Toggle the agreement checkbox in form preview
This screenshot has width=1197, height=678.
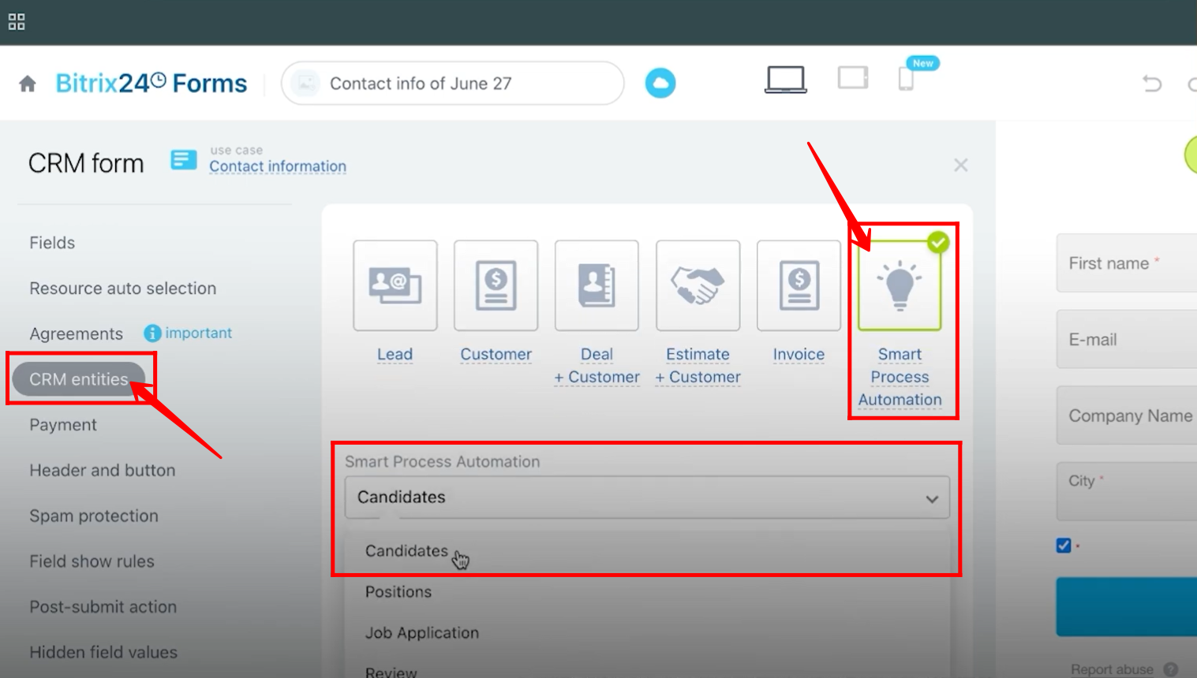(x=1064, y=546)
